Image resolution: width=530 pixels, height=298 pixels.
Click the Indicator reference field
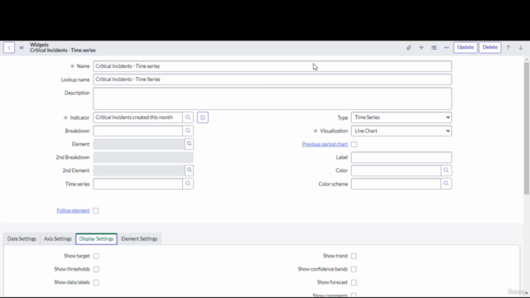coord(138,118)
